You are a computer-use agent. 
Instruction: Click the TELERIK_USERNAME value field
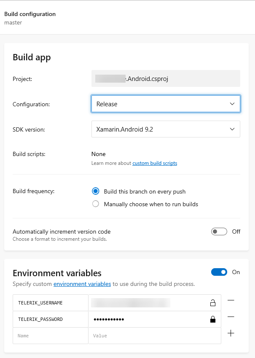tap(148, 303)
